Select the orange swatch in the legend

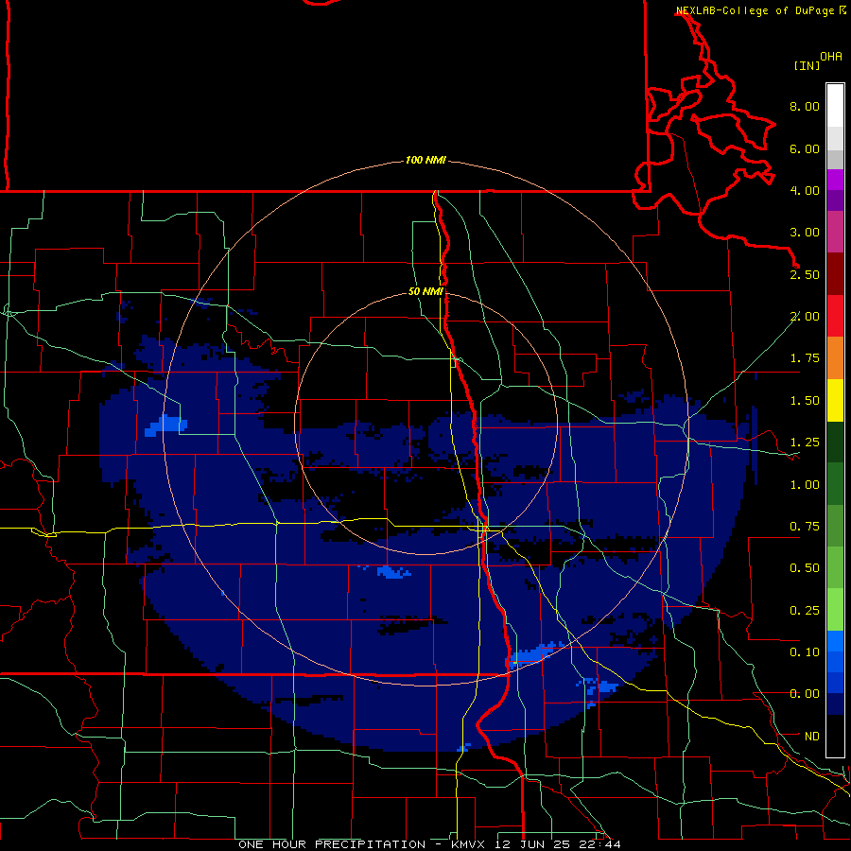(x=835, y=358)
